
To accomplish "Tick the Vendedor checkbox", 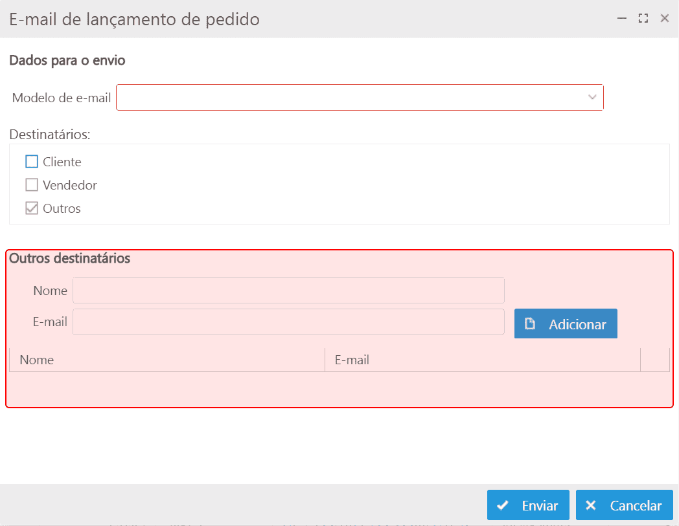I will (x=32, y=185).
